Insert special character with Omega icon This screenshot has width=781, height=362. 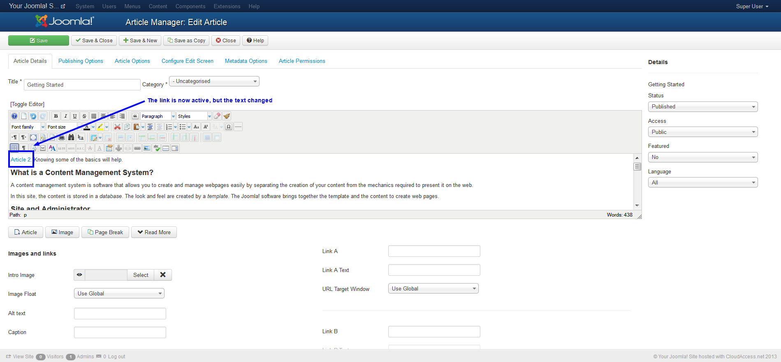tap(229, 127)
